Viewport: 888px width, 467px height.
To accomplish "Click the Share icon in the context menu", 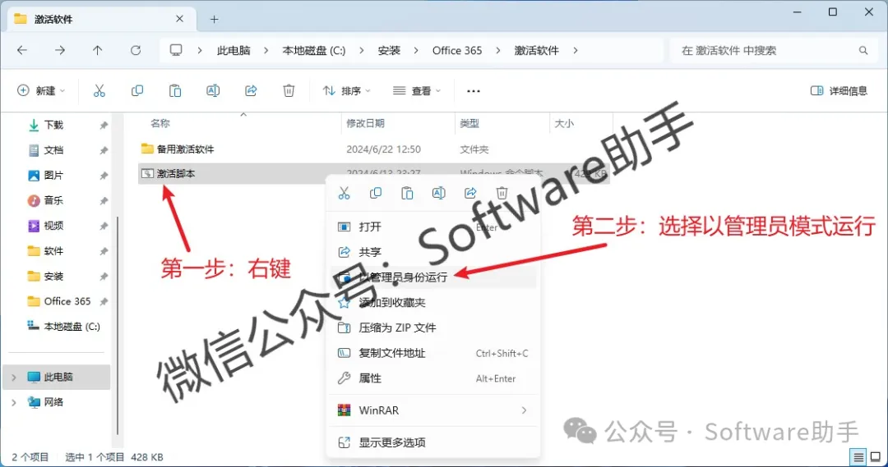I will click(470, 194).
